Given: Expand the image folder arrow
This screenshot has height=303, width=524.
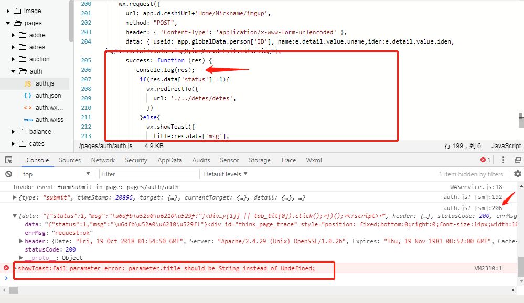Looking at the screenshot, I should click(8, 11).
